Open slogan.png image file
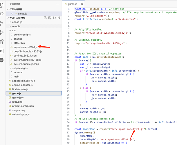Viewport: 177px width, 145px height. [x=19, y=110]
